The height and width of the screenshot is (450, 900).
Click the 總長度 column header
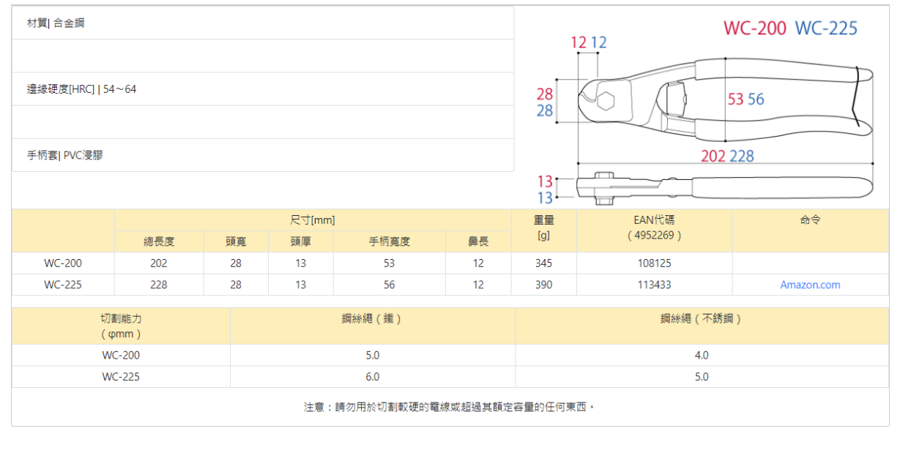tap(159, 242)
